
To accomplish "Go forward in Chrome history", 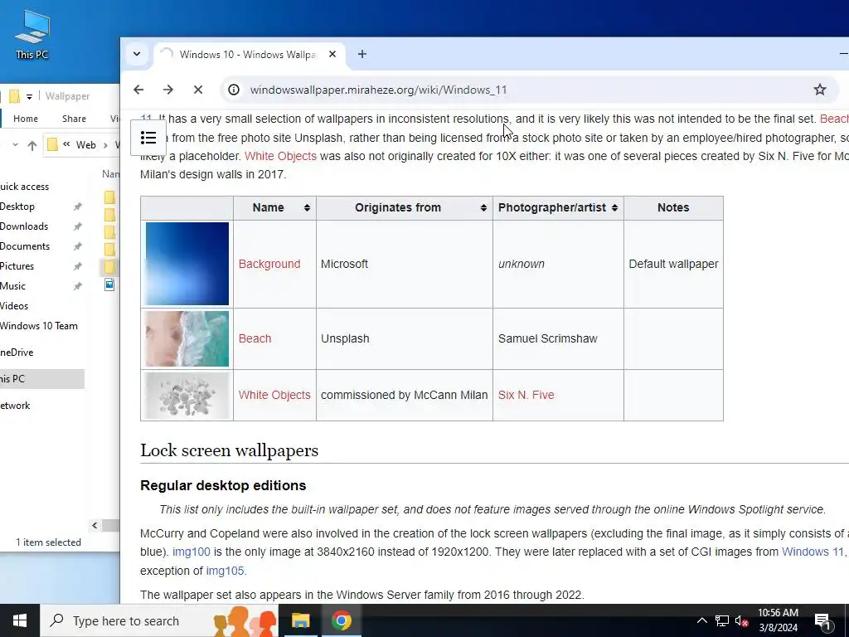I will [x=168, y=90].
